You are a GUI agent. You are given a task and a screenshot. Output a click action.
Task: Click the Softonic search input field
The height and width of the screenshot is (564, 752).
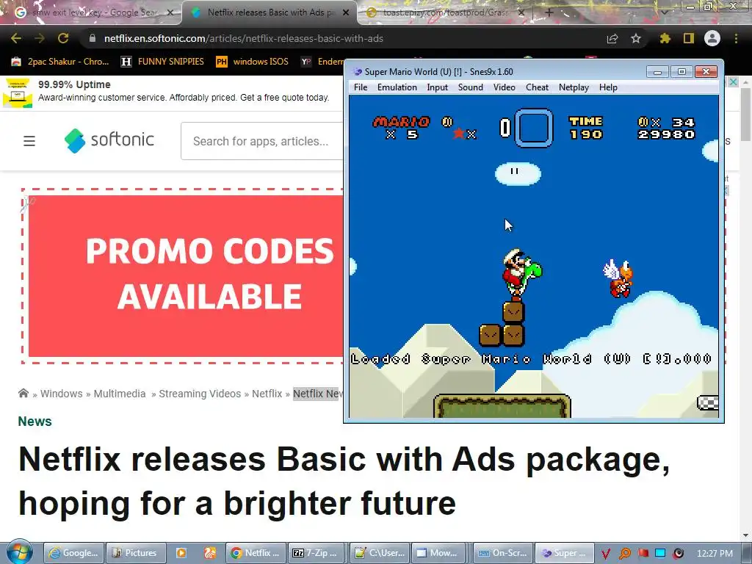coord(262,141)
